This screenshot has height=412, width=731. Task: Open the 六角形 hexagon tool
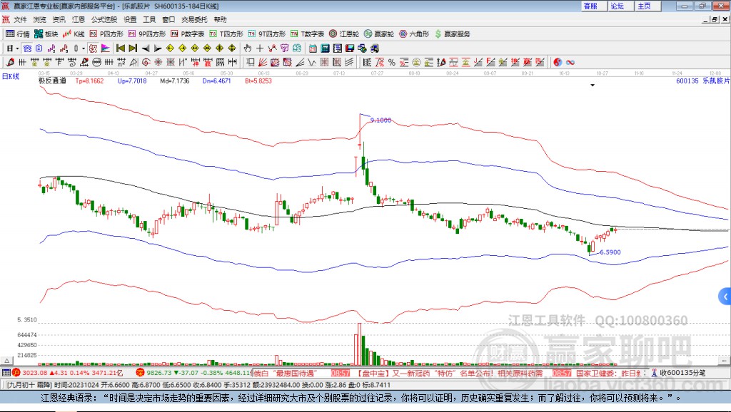pos(414,34)
